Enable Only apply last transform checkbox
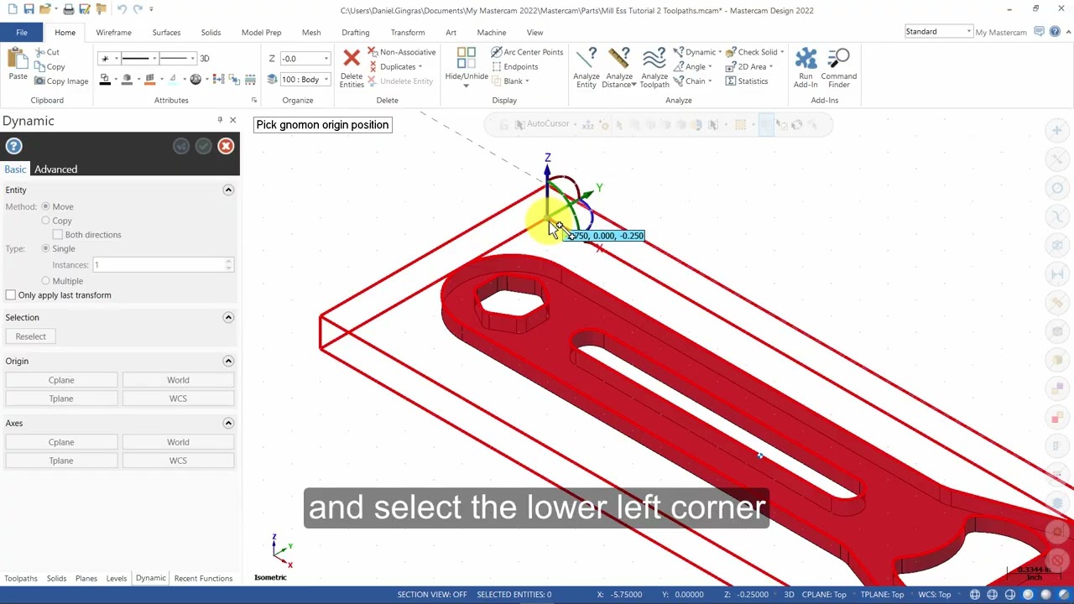1074x604 pixels. click(x=11, y=295)
